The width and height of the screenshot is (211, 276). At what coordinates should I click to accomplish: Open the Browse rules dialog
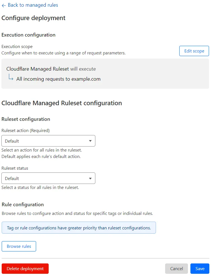(19, 246)
